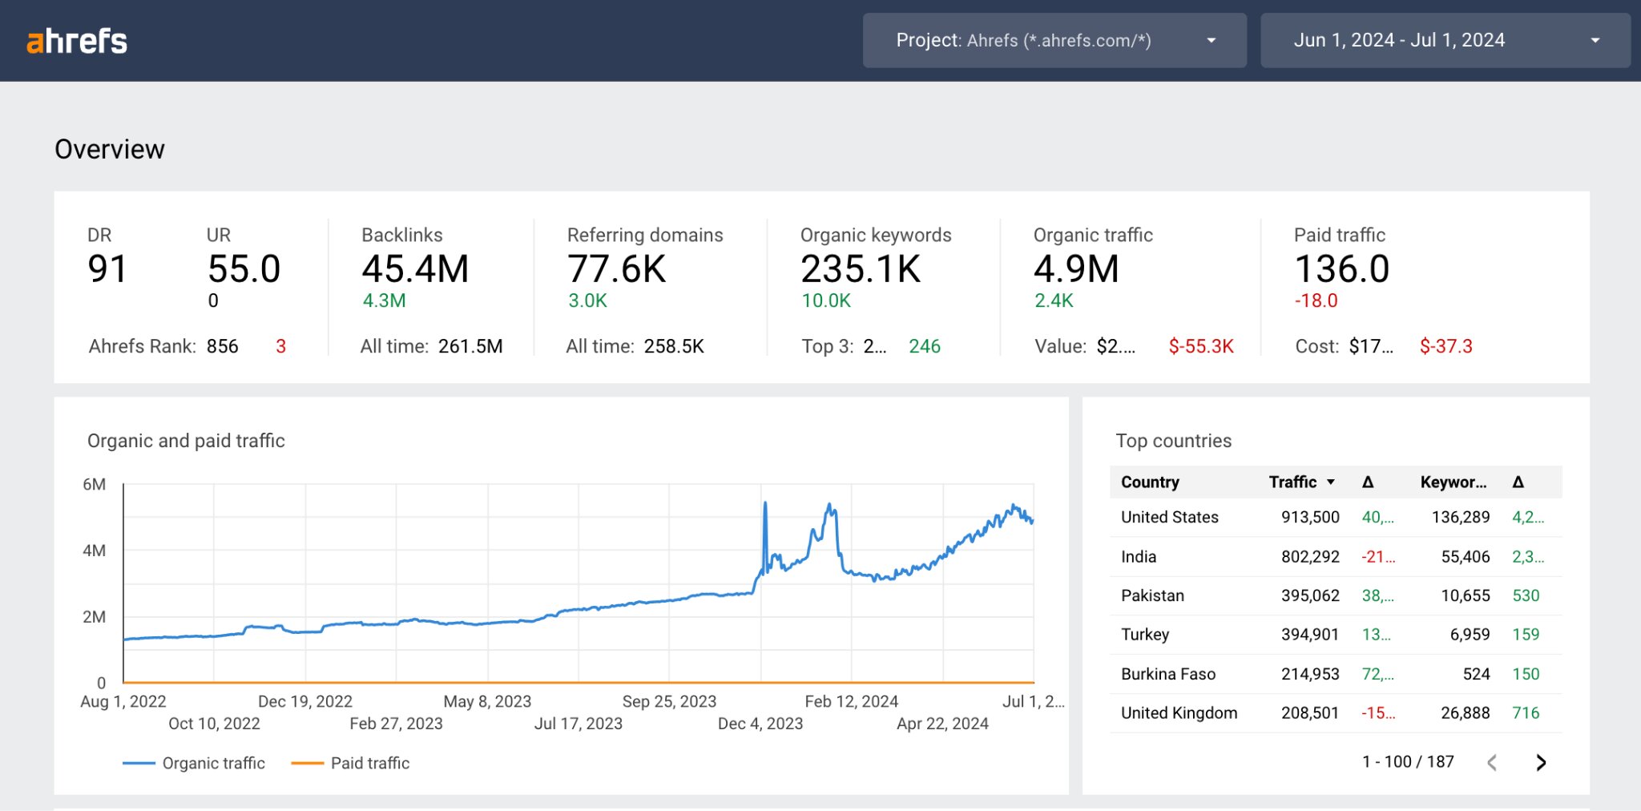The image size is (1641, 811).
Task: Open the Traffic column sort arrow
Action: coord(1330,482)
